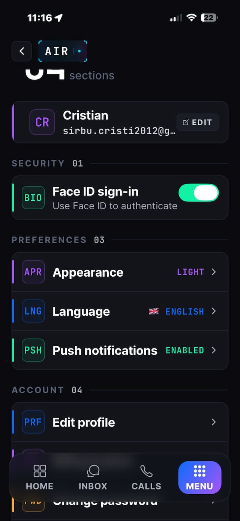Go to the Calls tab
The image size is (240, 521).
tap(146, 477)
